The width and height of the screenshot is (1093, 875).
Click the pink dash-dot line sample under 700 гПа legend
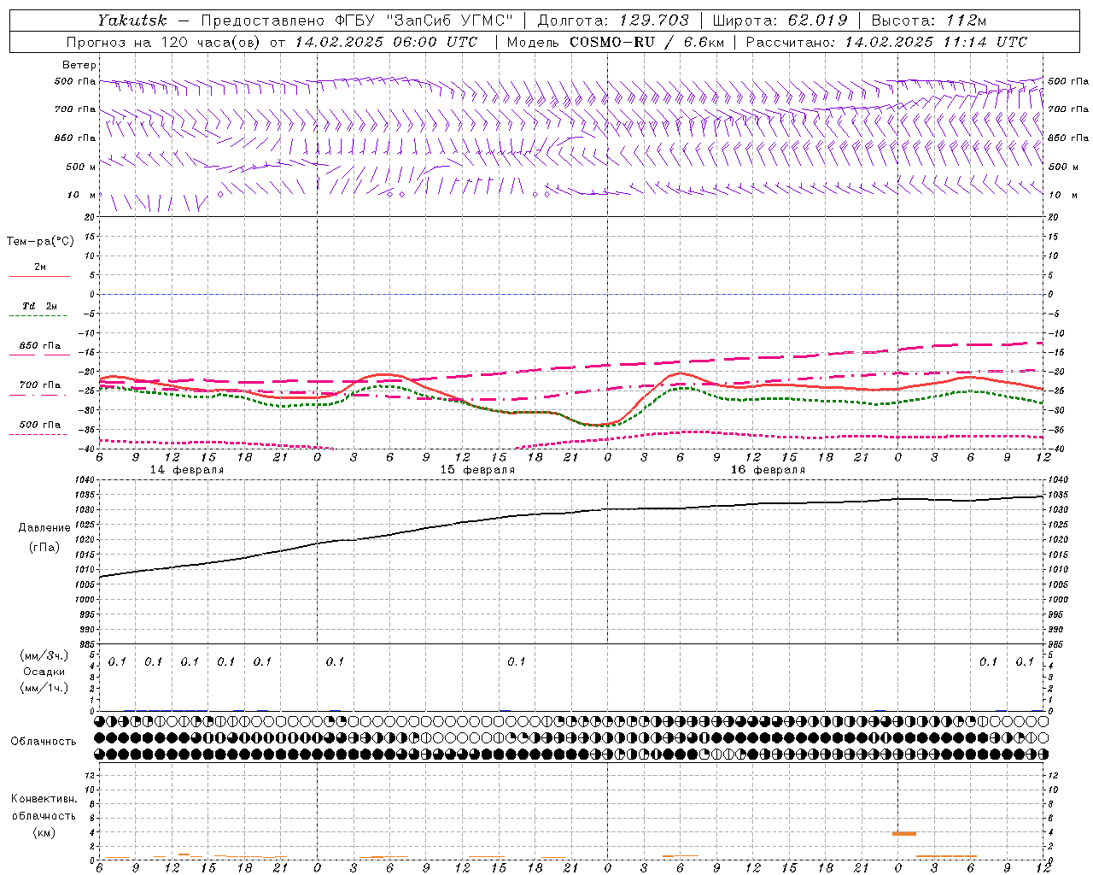(38, 395)
